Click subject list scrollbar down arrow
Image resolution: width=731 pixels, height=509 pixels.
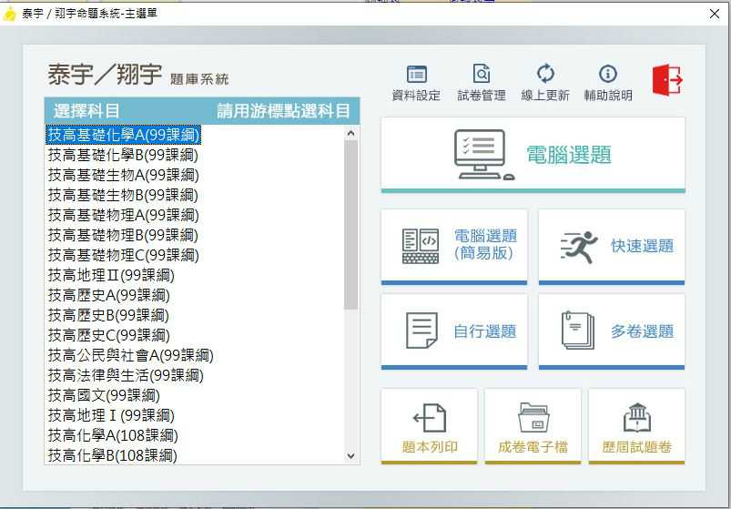coord(351,456)
